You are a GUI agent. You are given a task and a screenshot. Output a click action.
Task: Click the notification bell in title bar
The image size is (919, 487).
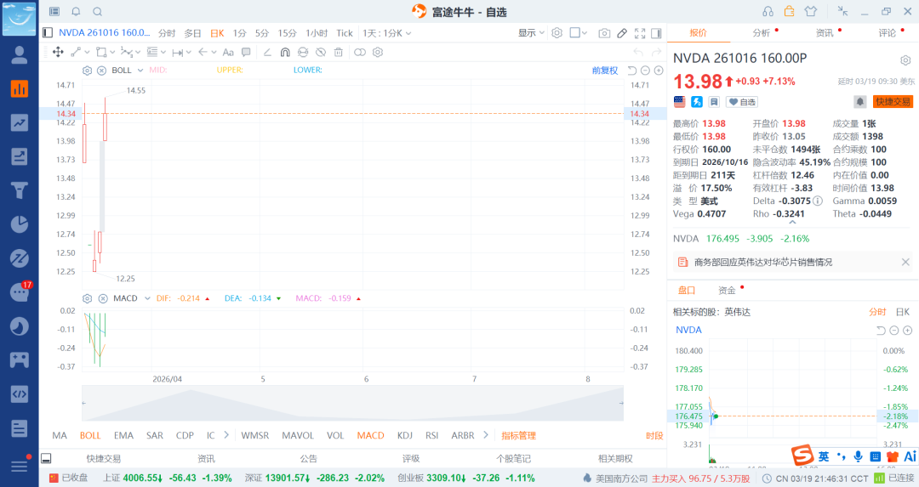pos(77,12)
